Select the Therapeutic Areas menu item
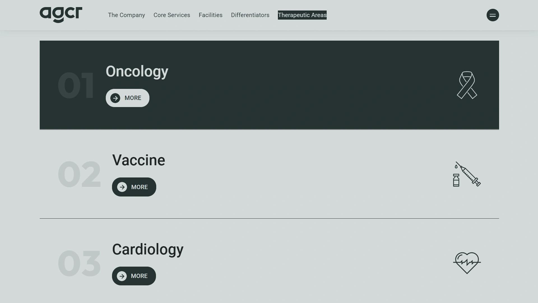The width and height of the screenshot is (538, 303). click(302, 15)
